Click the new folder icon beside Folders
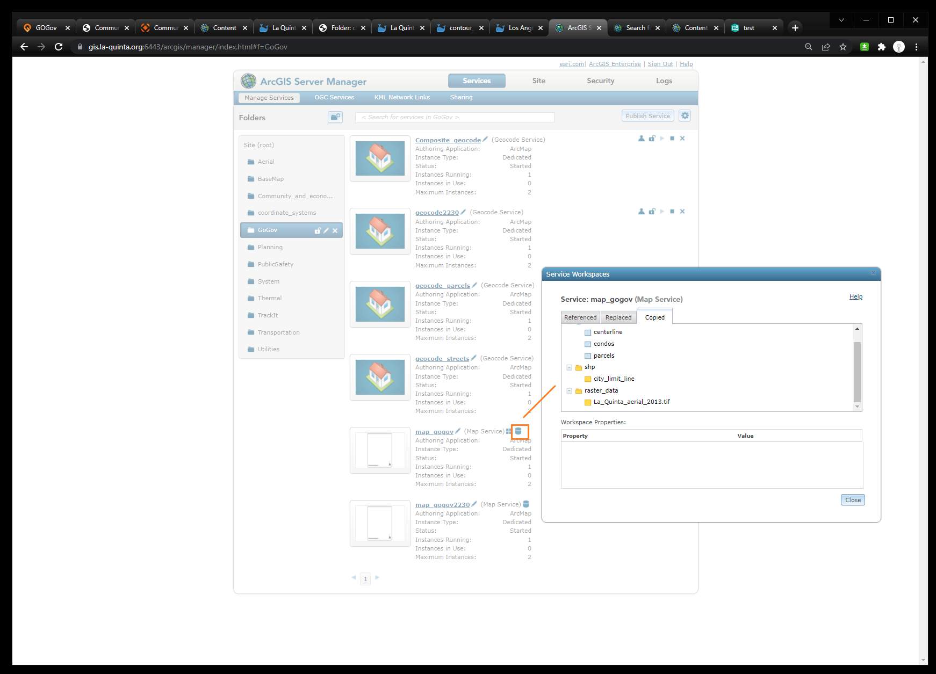936x674 pixels. (335, 117)
